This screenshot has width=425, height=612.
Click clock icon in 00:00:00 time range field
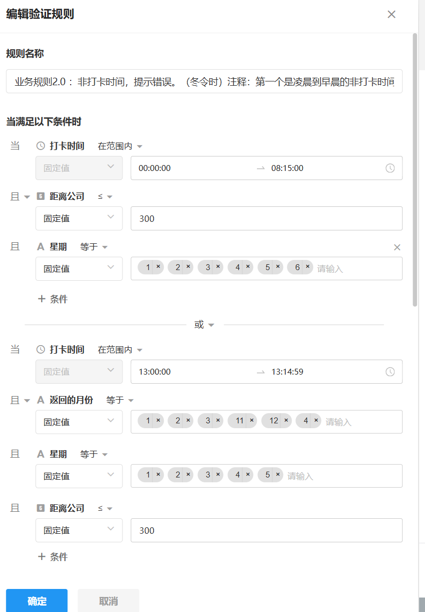[x=390, y=168]
